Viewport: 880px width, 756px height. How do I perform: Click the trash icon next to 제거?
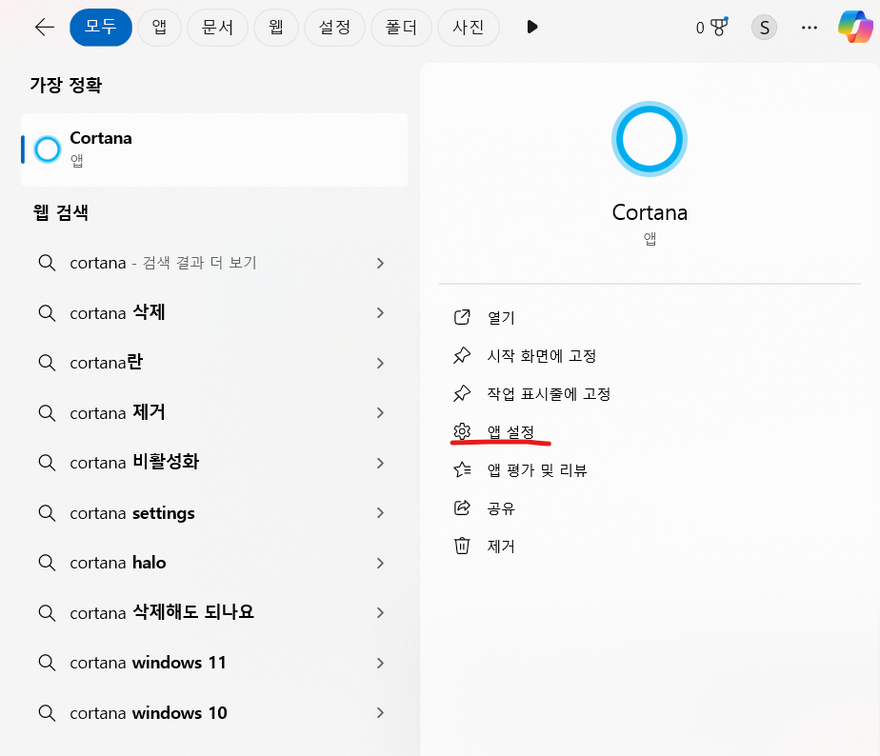click(462, 546)
